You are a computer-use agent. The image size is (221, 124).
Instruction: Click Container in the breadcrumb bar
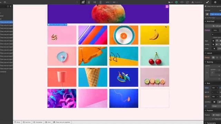coord(38,122)
